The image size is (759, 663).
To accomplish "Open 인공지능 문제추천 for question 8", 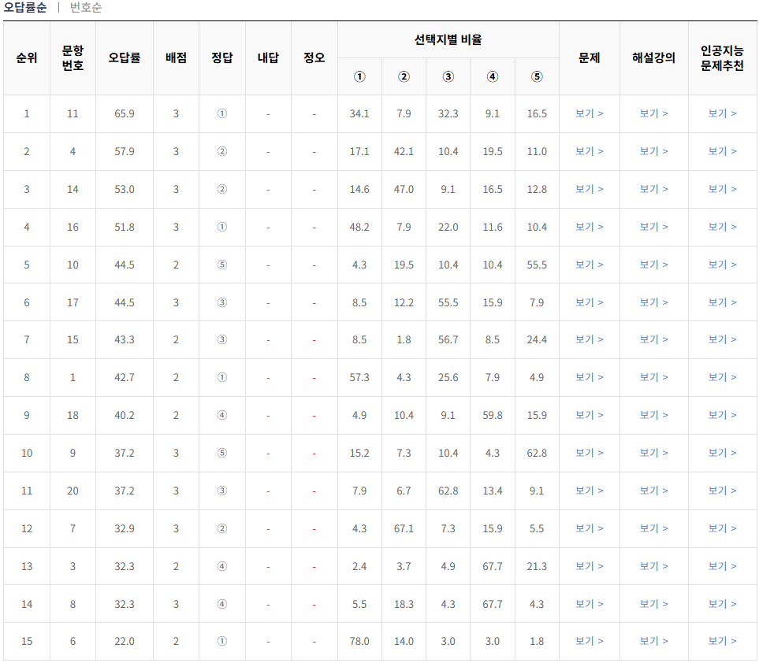I will coord(723,604).
